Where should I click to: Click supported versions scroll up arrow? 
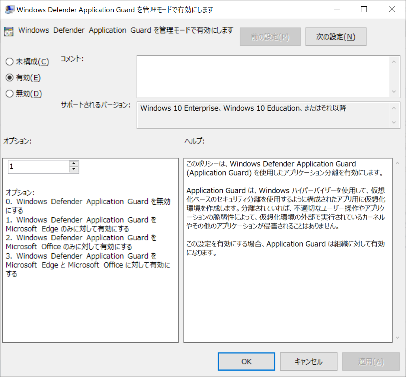[394, 108]
